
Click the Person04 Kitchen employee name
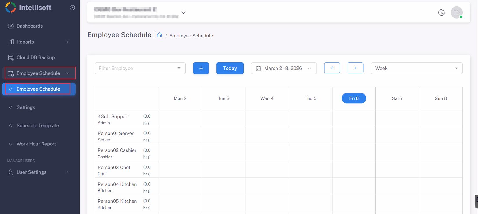click(117, 184)
